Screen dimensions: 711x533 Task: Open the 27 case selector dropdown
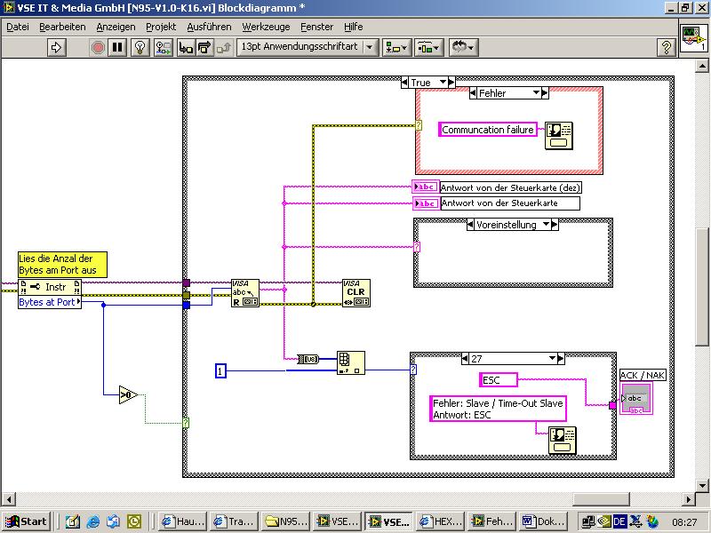[x=552, y=359]
